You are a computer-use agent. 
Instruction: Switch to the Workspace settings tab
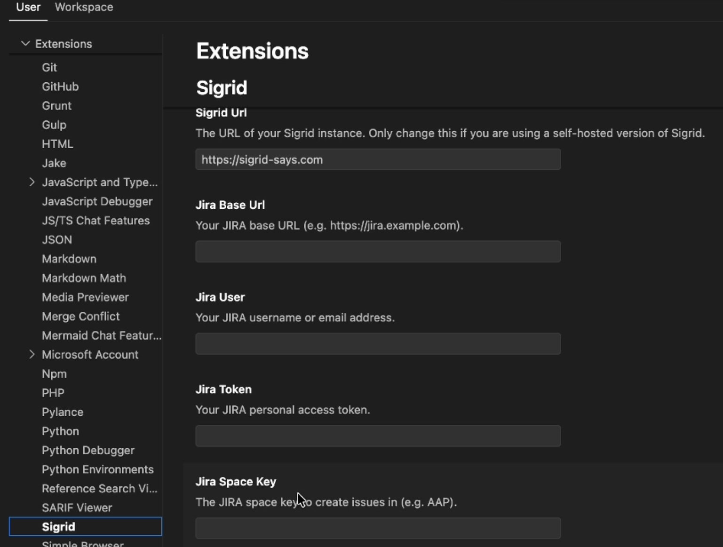(x=84, y=8)
